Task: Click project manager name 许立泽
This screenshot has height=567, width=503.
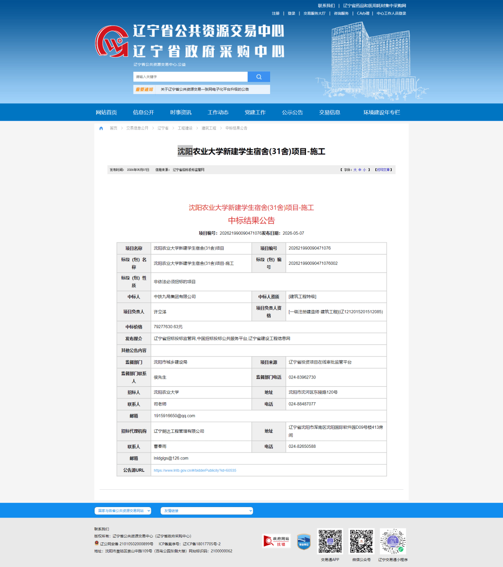Action: (x=160, y=312)
